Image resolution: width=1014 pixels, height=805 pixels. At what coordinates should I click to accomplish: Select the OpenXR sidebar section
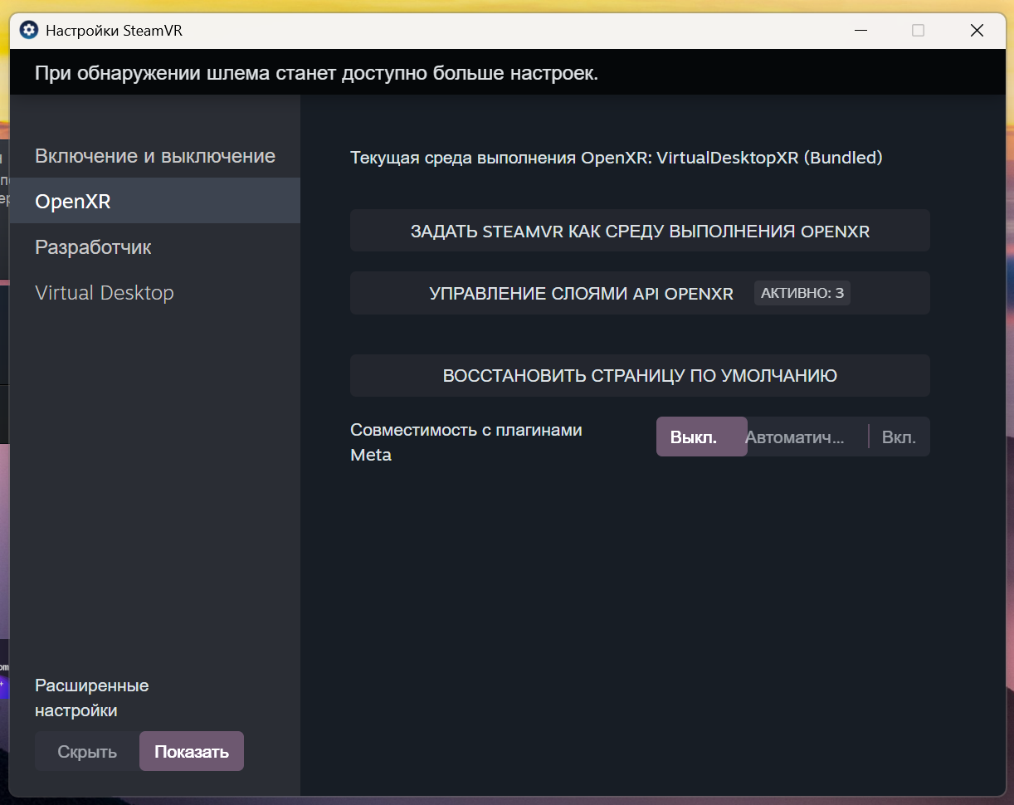[155, 201]
